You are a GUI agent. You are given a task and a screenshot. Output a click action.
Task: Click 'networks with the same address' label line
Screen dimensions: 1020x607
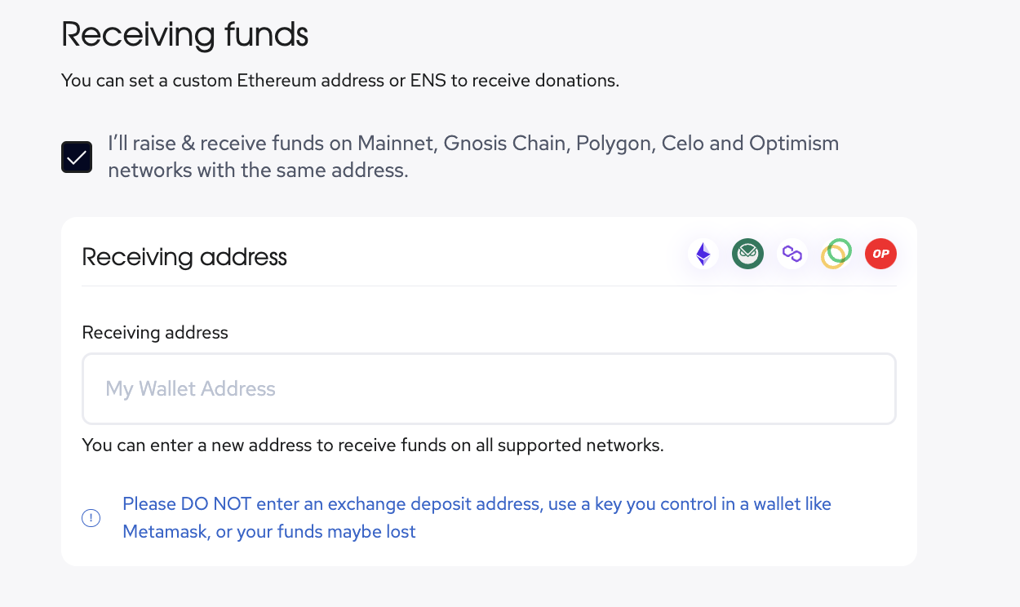click(x=258, y=171)
